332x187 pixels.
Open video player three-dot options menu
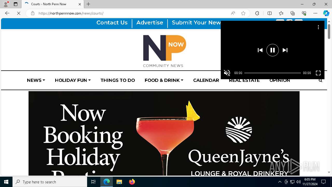pos(318,27)
